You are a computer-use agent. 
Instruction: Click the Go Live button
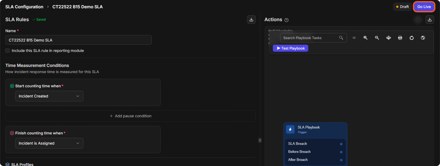tap(424, 7)
